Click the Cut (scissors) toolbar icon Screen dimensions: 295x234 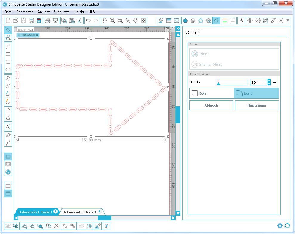pyautogui.click(x=80, y=20)
